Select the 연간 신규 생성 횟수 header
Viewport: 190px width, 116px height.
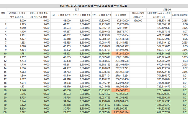point(81,15)
